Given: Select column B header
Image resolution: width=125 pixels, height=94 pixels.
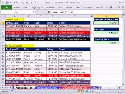Looking at the screenshot, I should tap(15, 16).
